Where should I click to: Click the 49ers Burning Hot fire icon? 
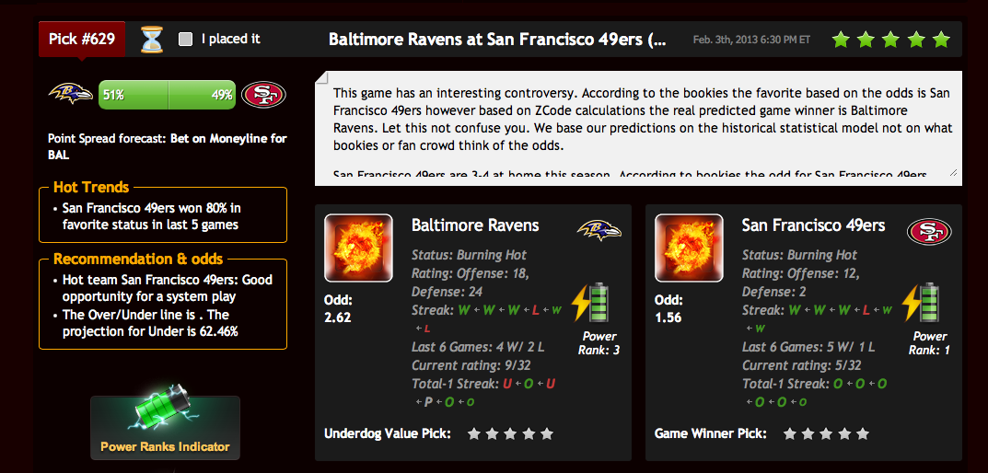(689, 248)
